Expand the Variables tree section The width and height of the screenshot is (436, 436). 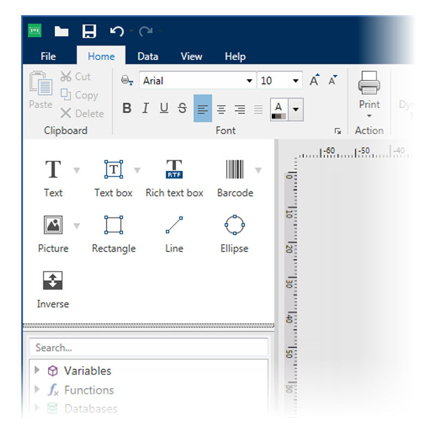tap(37, 371)
